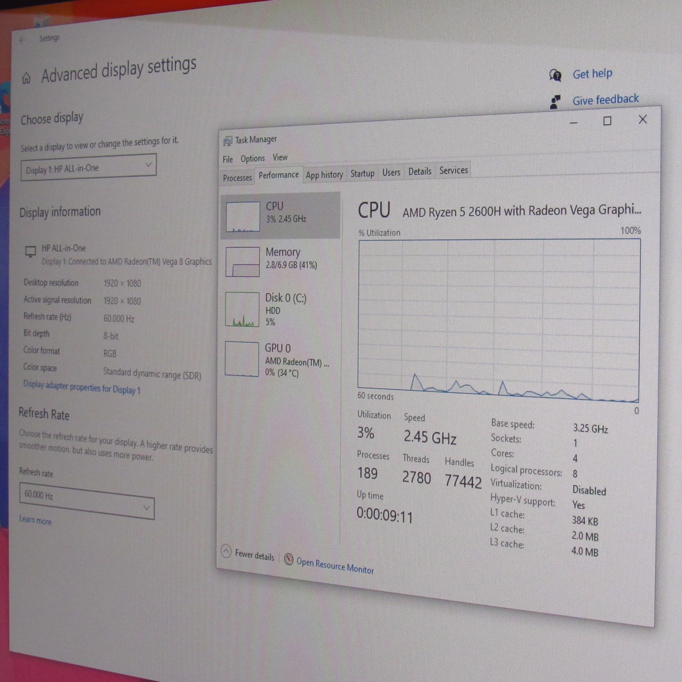Click the Settings back arrow
The image size is (682, 682).
tap(22, 40)
